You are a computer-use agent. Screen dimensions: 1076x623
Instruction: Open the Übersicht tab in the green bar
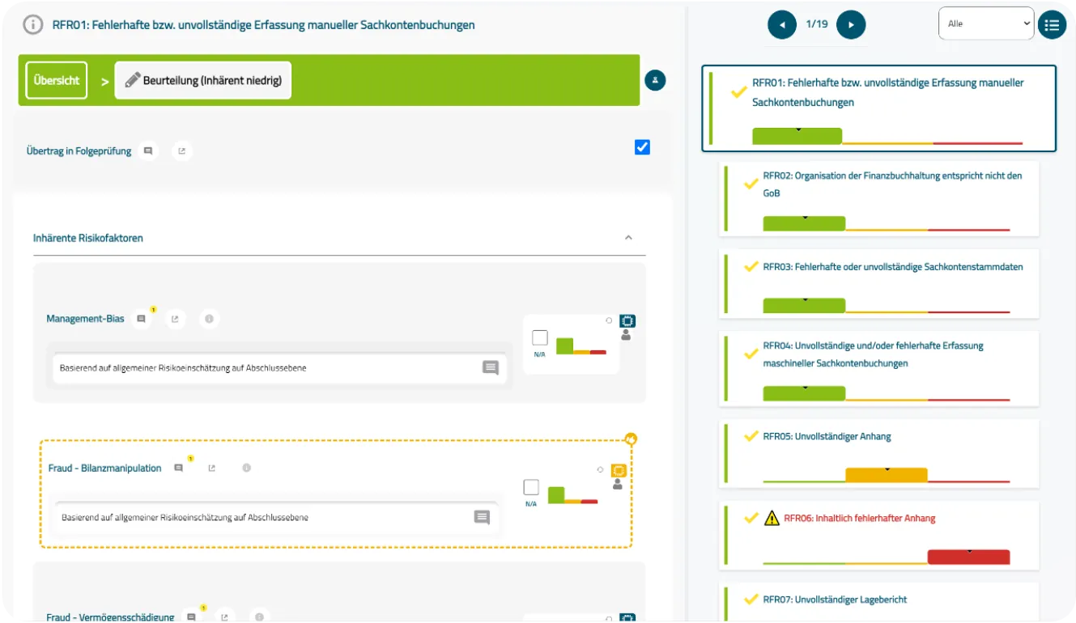click(57, 80)
